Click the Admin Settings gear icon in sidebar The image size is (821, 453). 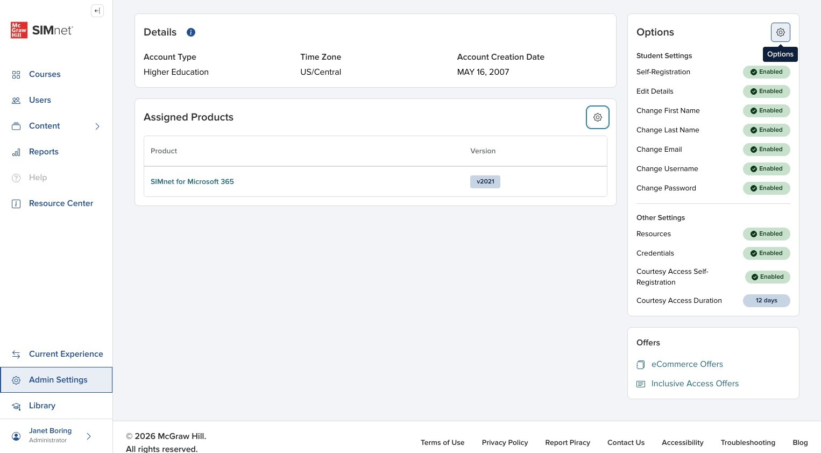click(x=16, y=380)
